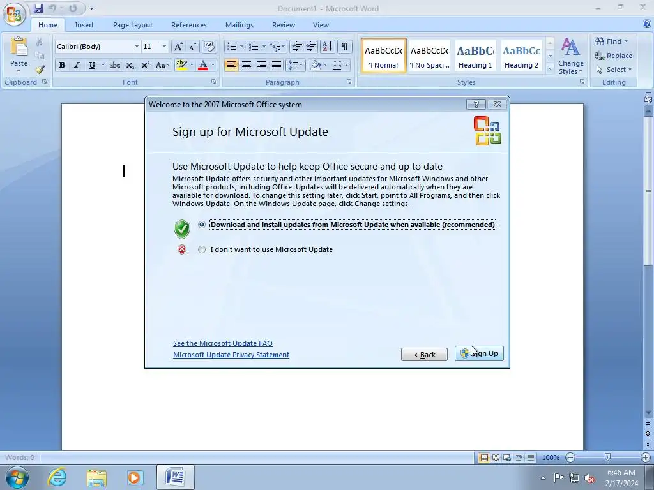Viewport: 654px width, 490px height.
Task: Select 'I don't want to use Microsoft Update'
Action: point(202,249)
